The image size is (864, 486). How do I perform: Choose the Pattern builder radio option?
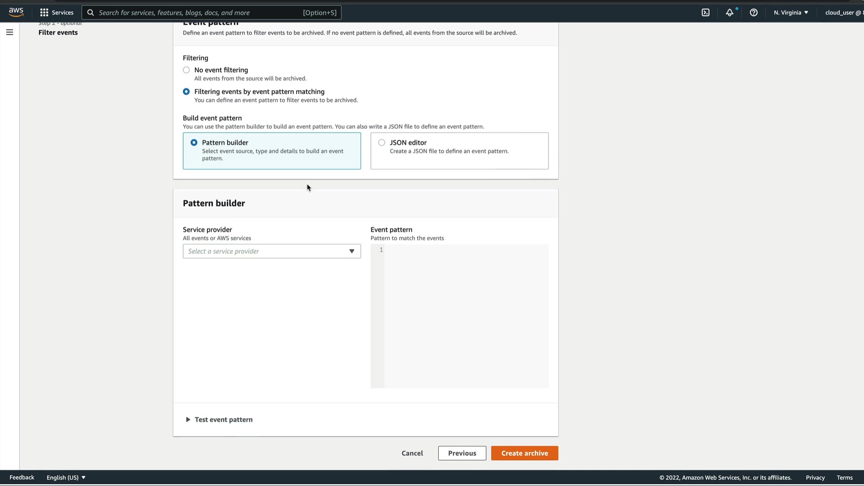[x=194, y=143]
